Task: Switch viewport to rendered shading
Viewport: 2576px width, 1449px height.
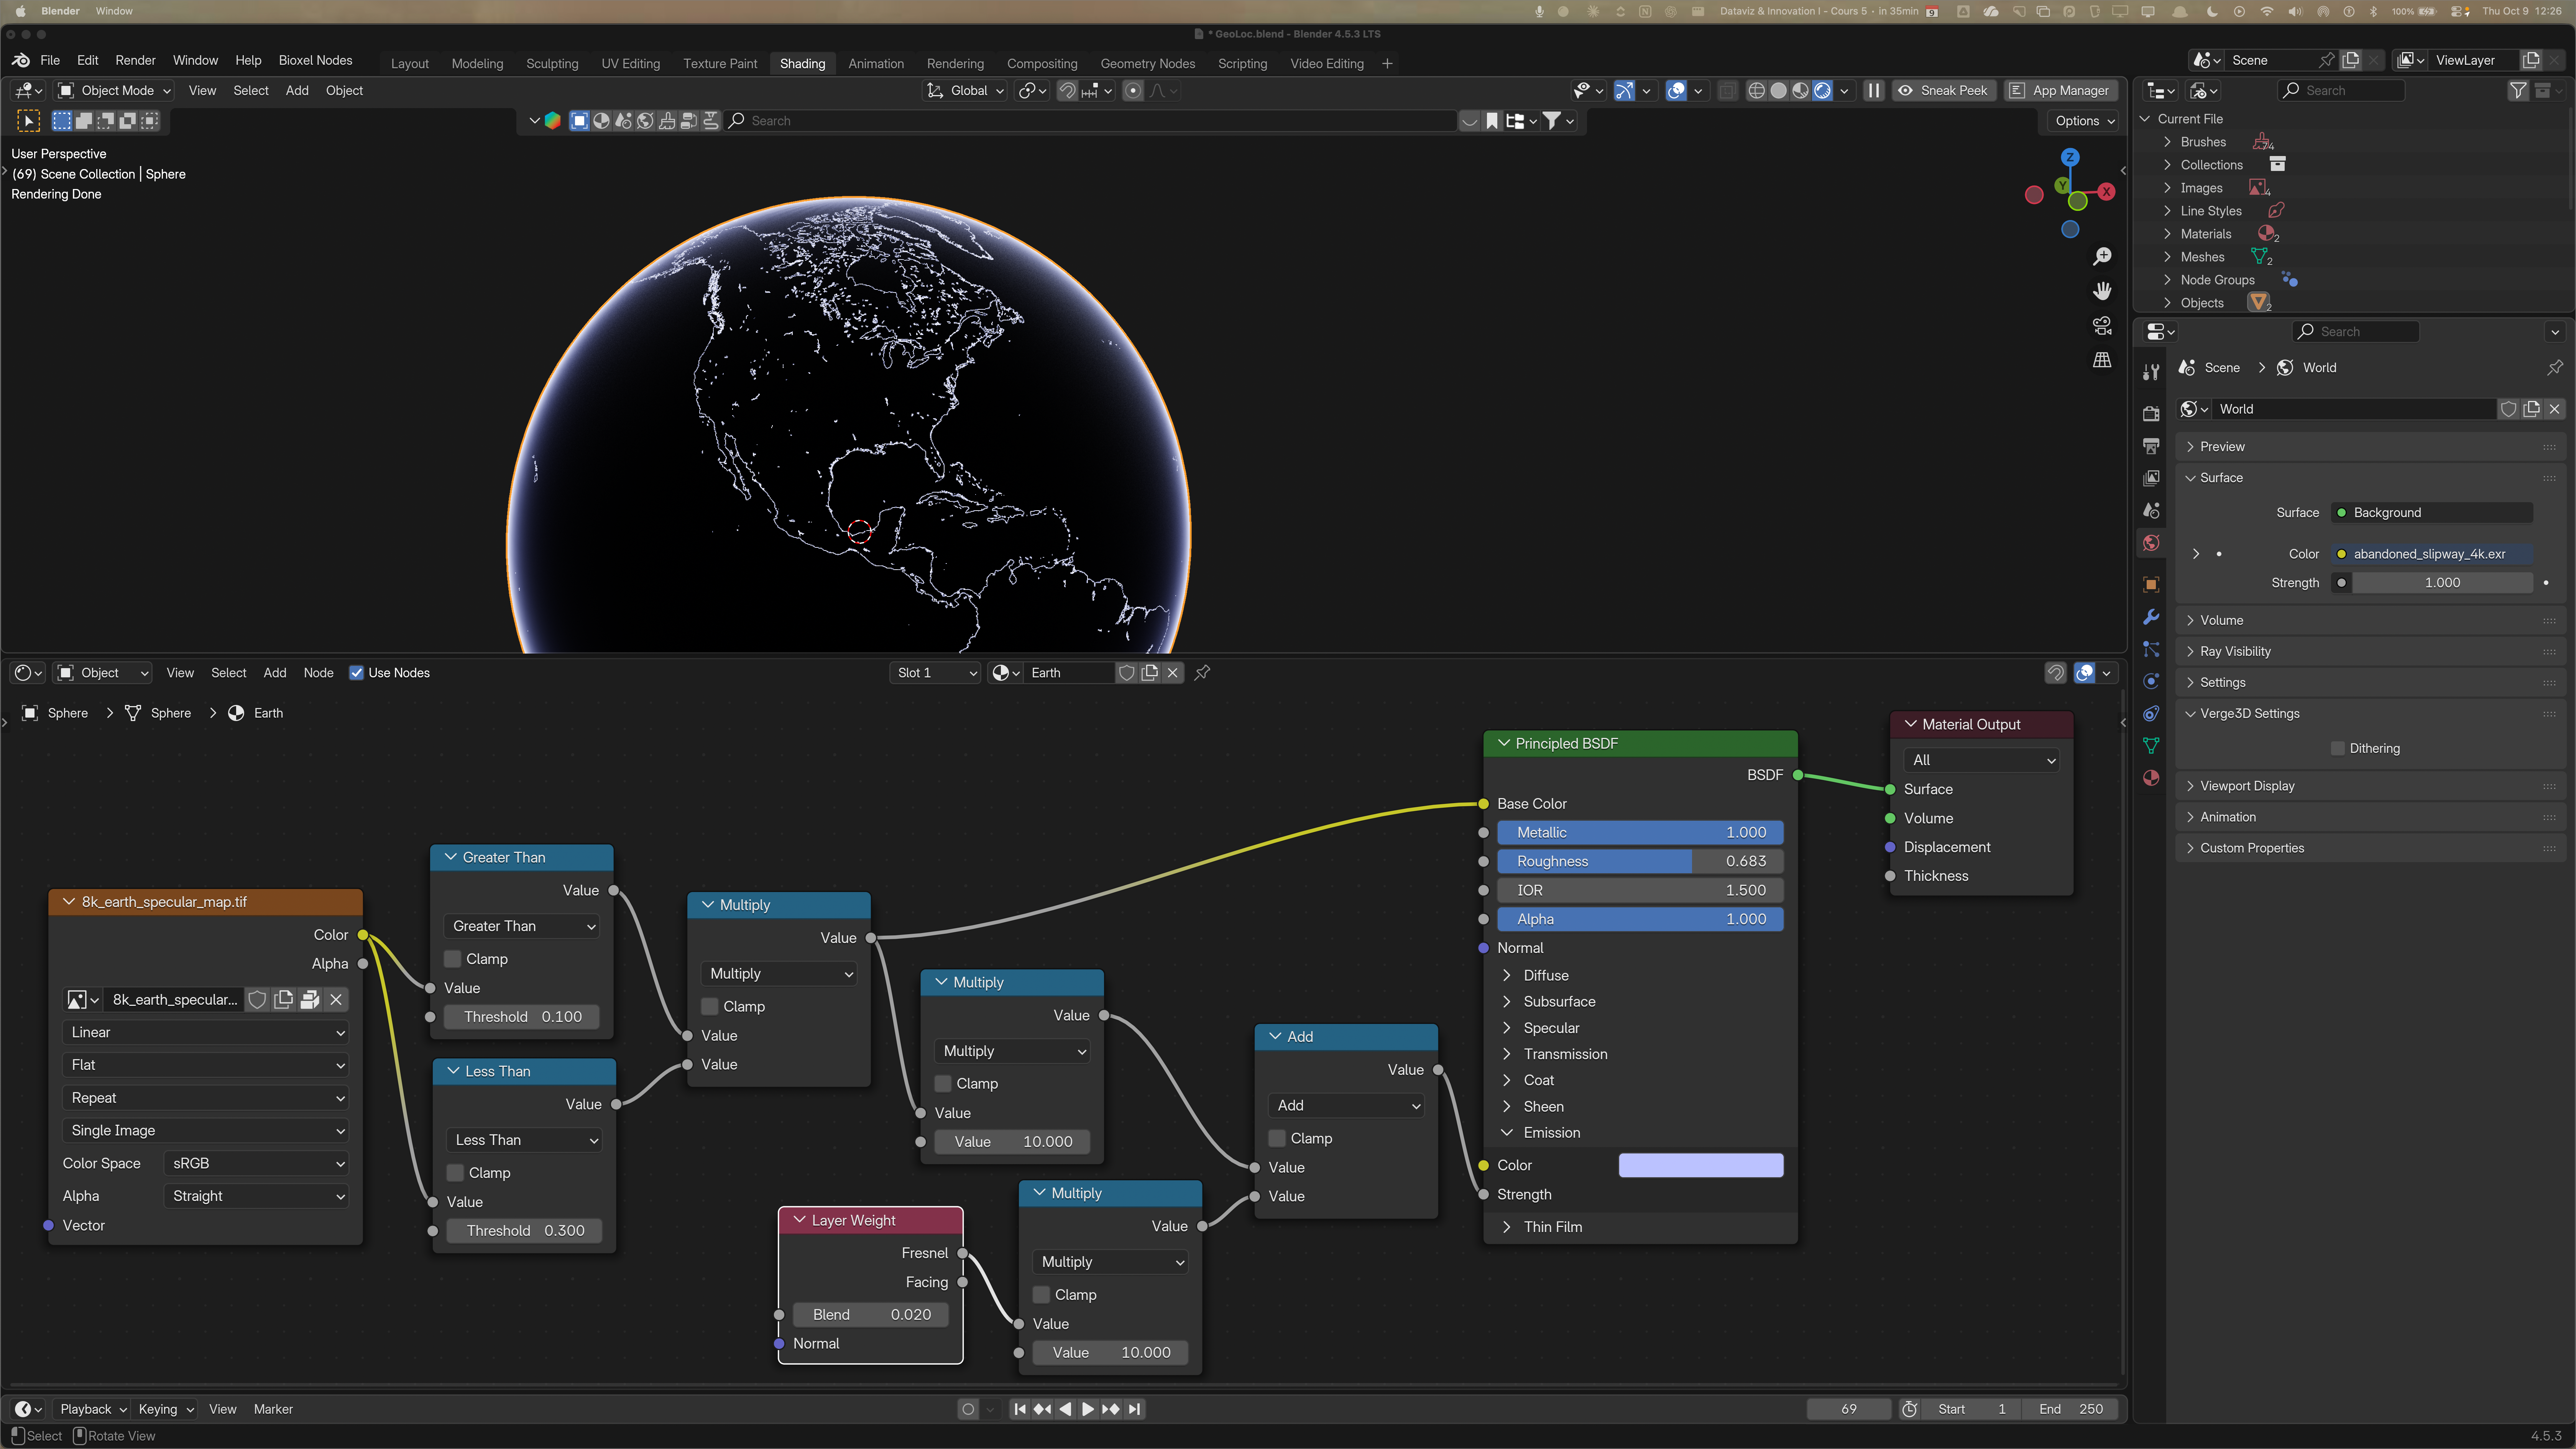Action: coord(1822,91)
